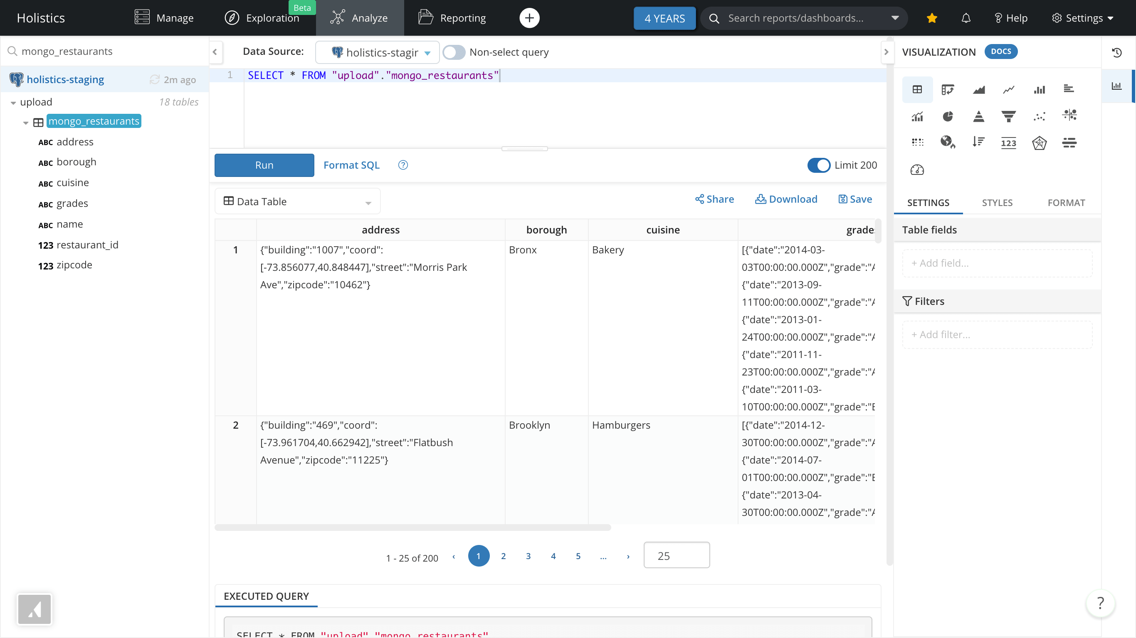Screen dimensions: 1136x638
Task: Select the line chart visualization icon
Action: 1009,89
